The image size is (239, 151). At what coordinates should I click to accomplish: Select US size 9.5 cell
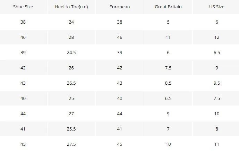point(216,83)
